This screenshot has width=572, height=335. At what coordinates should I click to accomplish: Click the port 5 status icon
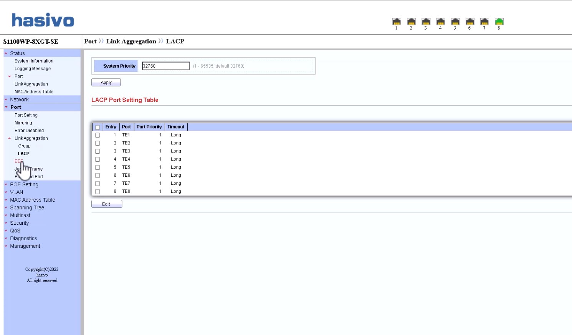455,22
